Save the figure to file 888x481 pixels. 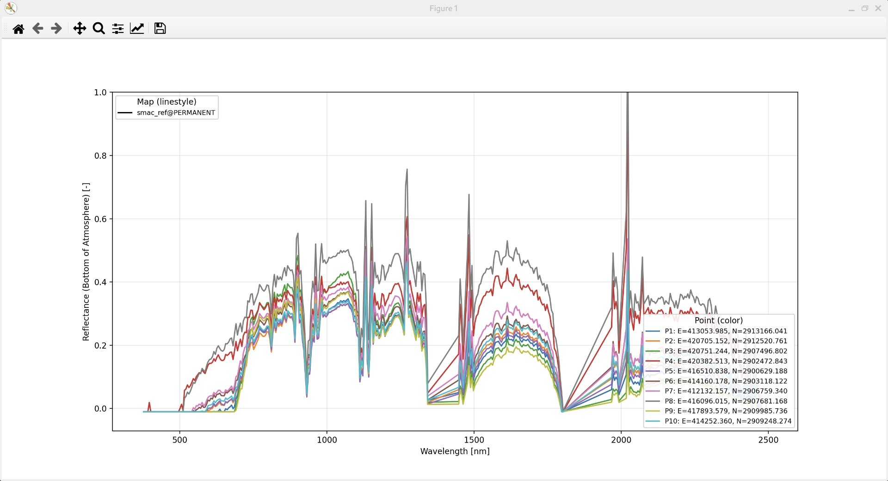coord(160,29)
